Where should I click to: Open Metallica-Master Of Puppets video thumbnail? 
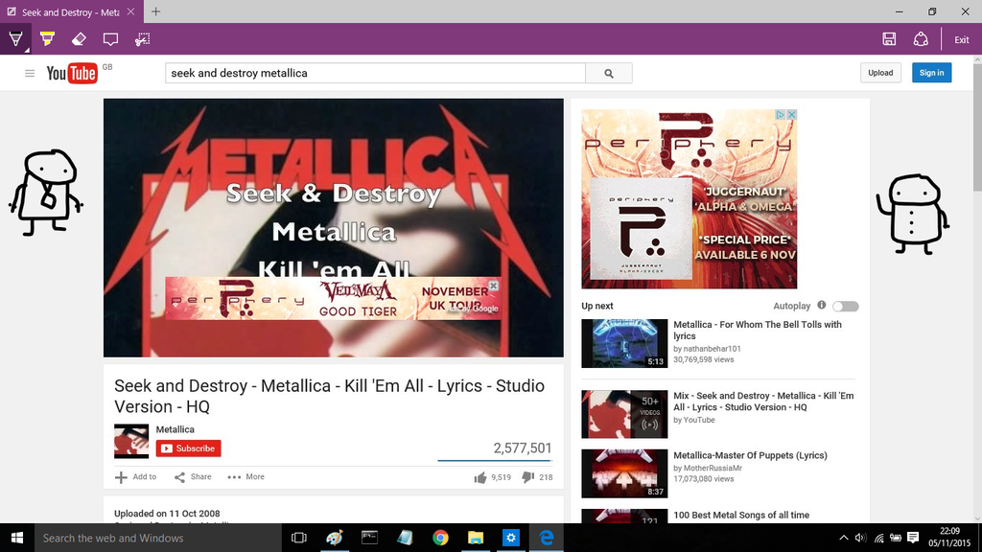[x=624, y=473]
